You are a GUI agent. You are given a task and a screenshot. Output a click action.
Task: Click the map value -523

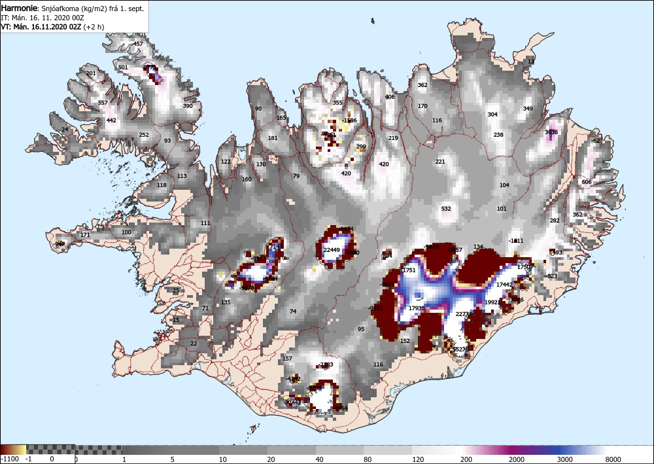(551, 276)
